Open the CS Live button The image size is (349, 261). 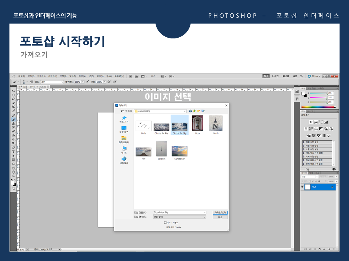314,76
